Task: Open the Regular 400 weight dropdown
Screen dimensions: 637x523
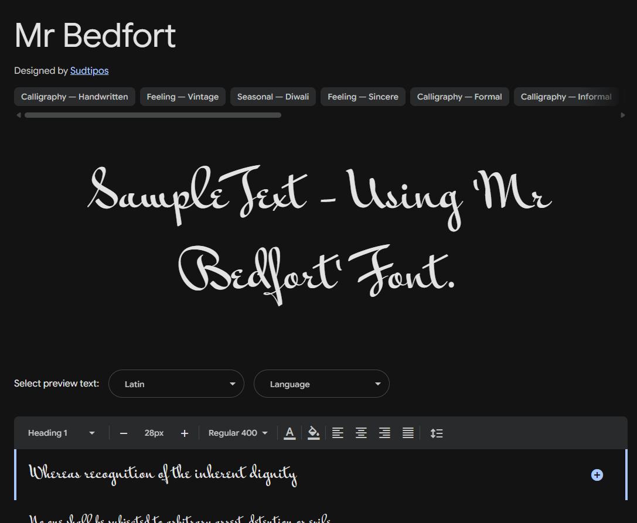Action: [238, 433]
